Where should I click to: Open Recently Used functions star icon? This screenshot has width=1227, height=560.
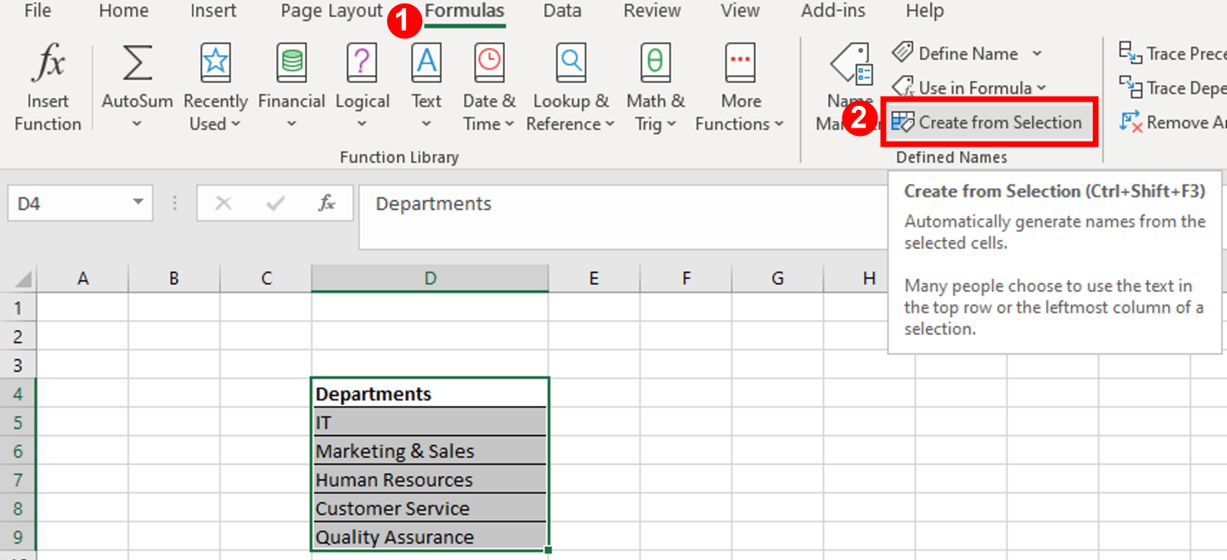coord(215,63)
